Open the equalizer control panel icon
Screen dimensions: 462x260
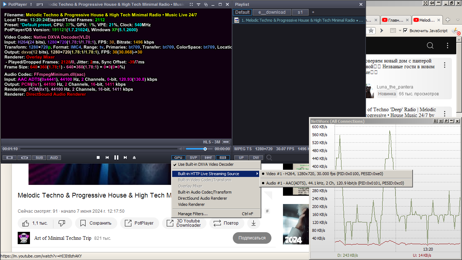click(x=208, y=157)
